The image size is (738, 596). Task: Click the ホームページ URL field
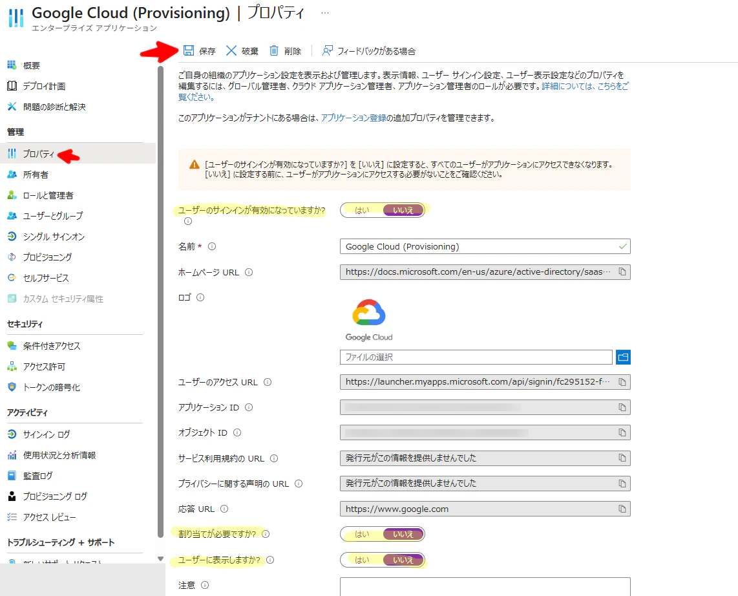485,271
